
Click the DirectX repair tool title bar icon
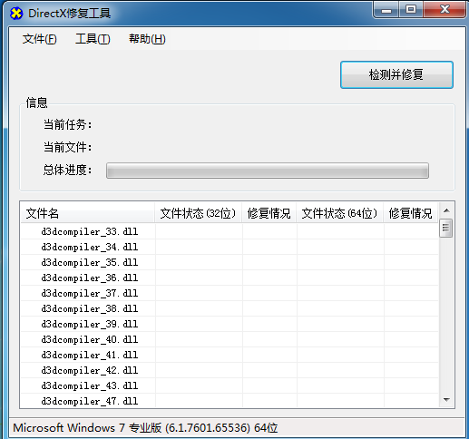(16, 14)
